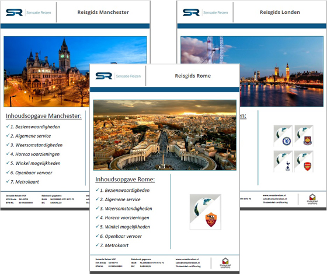
Task: Click the 'Reisgids Rome' title
Action: [x=193, y=76]
